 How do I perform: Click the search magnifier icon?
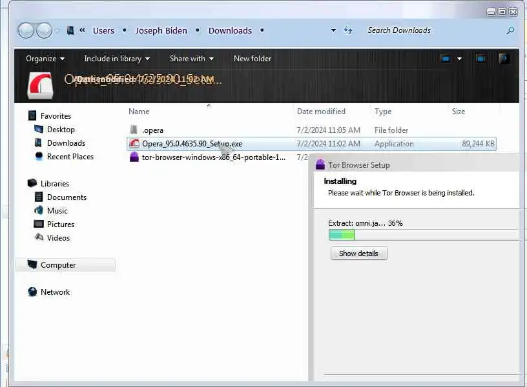click(x=510, y=30)
